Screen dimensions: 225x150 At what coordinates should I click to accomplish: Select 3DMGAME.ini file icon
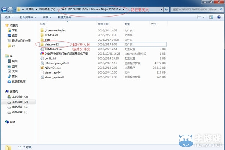(x=42, y=49)
